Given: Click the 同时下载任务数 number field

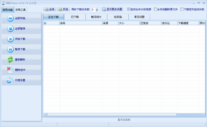Looking at the screenshot, I should [x=94, y=10].
